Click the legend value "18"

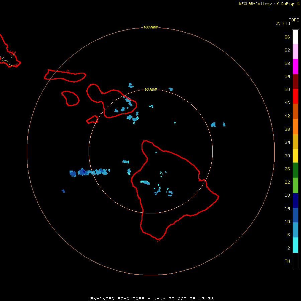pyautogui.click(x=287, y=195)
